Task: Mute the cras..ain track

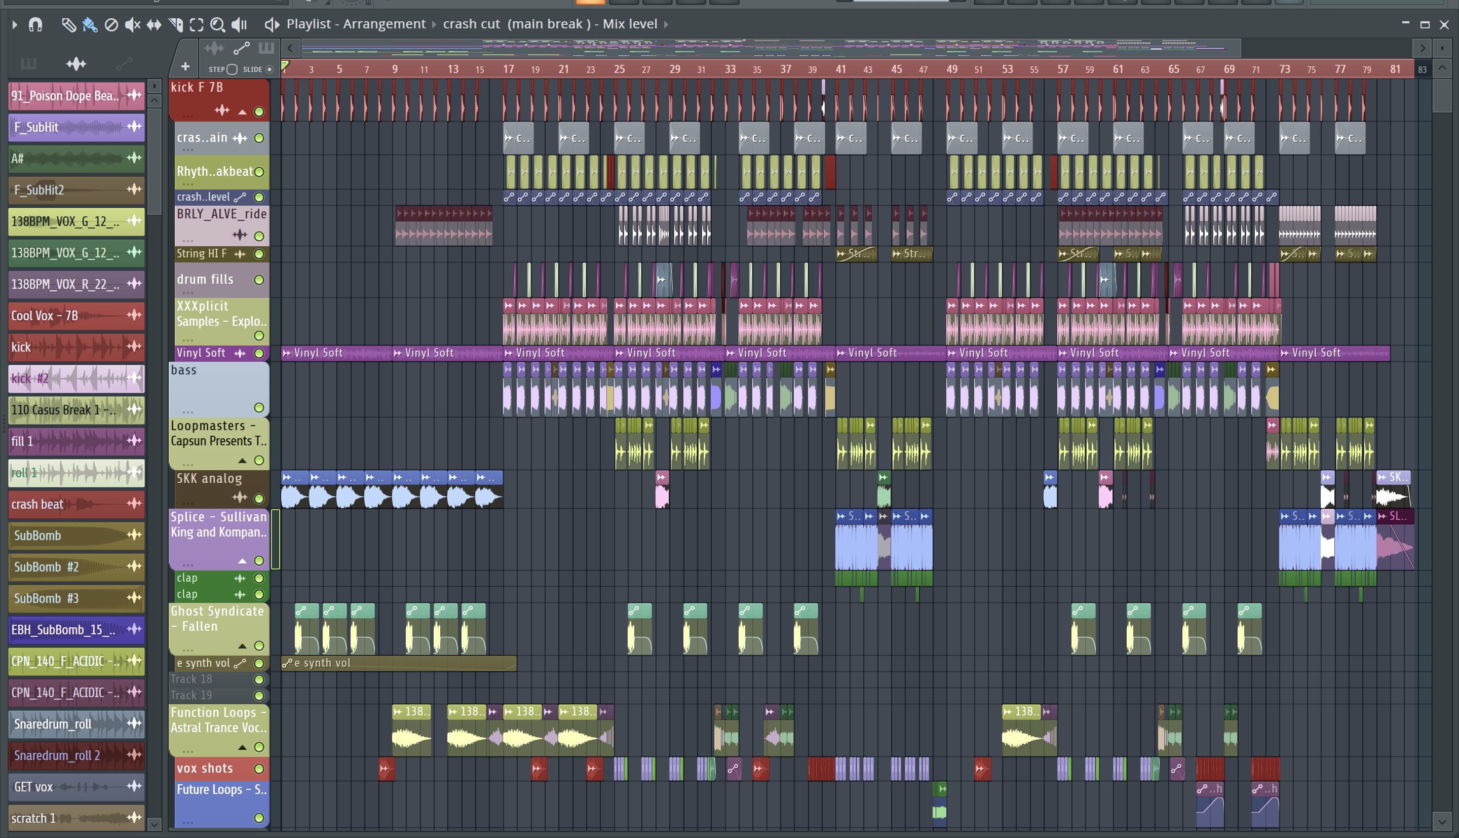Action: click(259, 138)
